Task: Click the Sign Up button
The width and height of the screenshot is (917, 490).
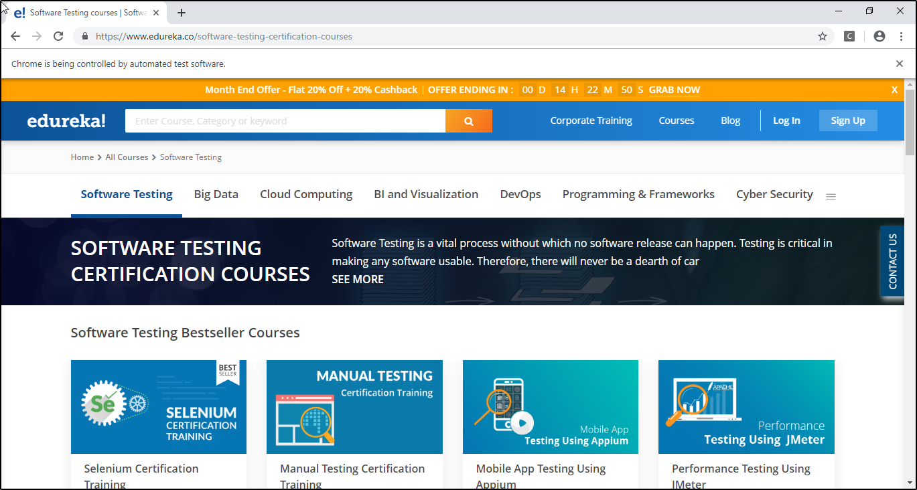Action: pyautogui.click(x=847, y=120)
